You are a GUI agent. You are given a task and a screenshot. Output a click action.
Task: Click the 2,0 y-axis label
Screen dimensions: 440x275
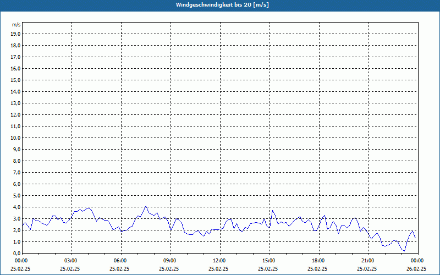[17, 230]
